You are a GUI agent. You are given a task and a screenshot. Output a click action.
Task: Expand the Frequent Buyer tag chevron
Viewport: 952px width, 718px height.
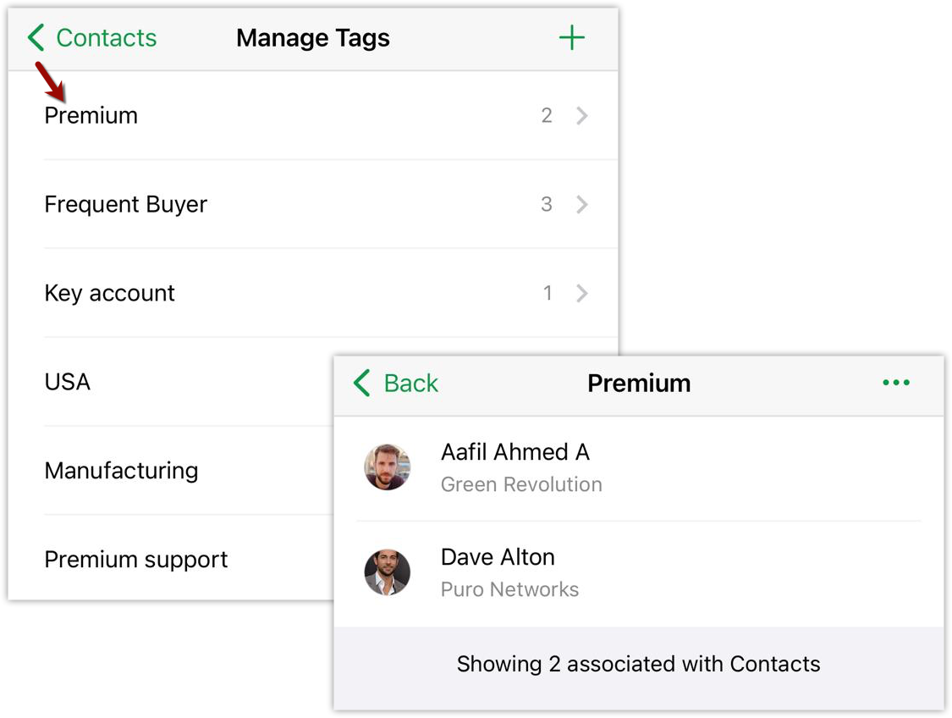582,205
